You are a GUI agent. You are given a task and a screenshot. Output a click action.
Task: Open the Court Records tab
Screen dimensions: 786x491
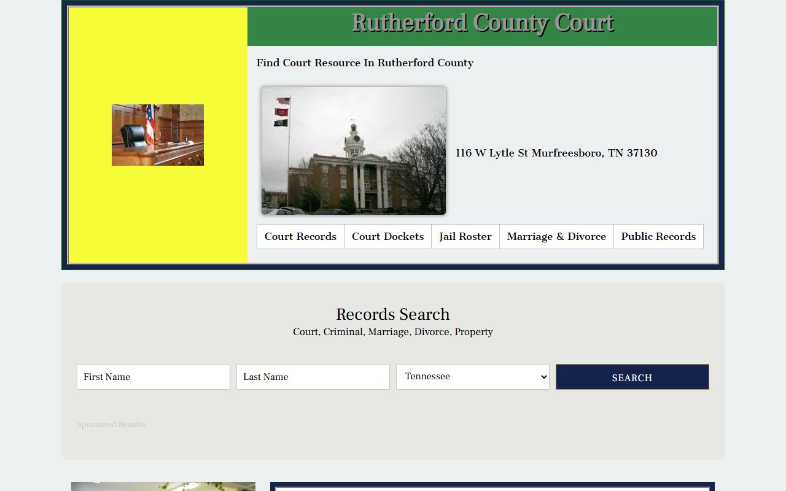click(300, 236)
